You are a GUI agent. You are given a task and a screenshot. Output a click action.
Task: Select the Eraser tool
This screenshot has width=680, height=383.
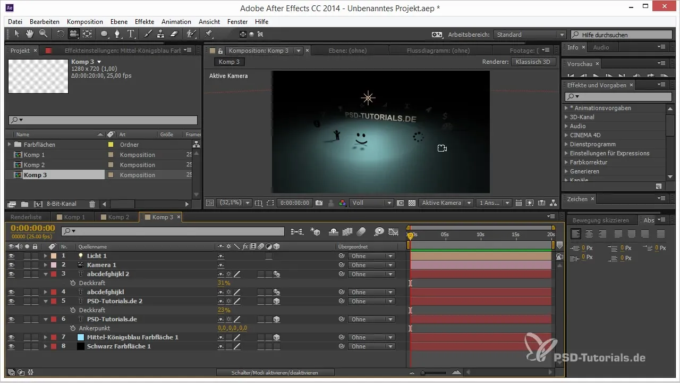click(174, 34)
